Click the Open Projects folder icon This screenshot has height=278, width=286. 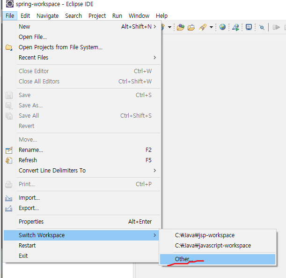tap(9, 47)
